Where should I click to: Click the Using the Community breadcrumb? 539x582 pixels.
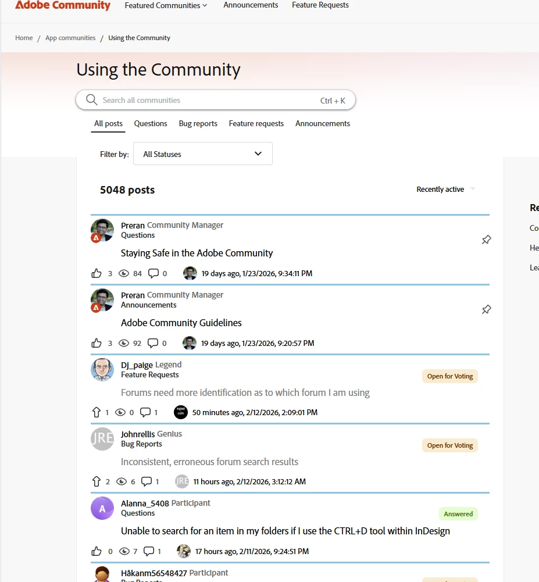pos(139,38)
